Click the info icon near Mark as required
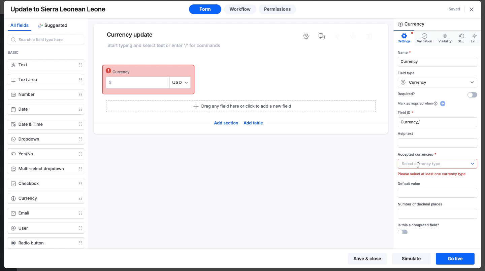The image size is (485, 271). (435, 104)
